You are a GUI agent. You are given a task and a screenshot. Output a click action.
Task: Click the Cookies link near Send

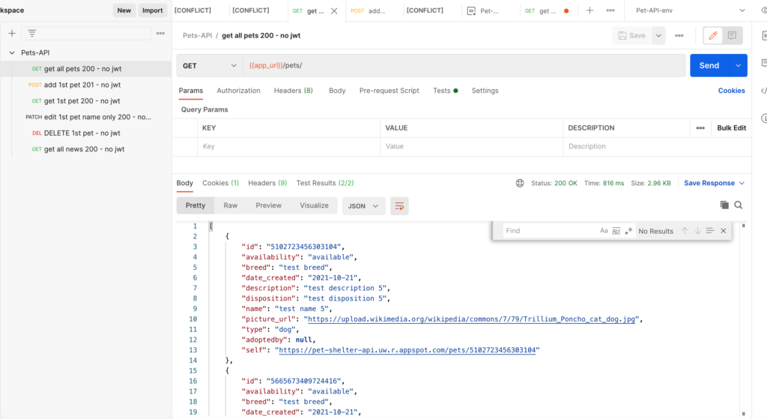coord(731,91)
